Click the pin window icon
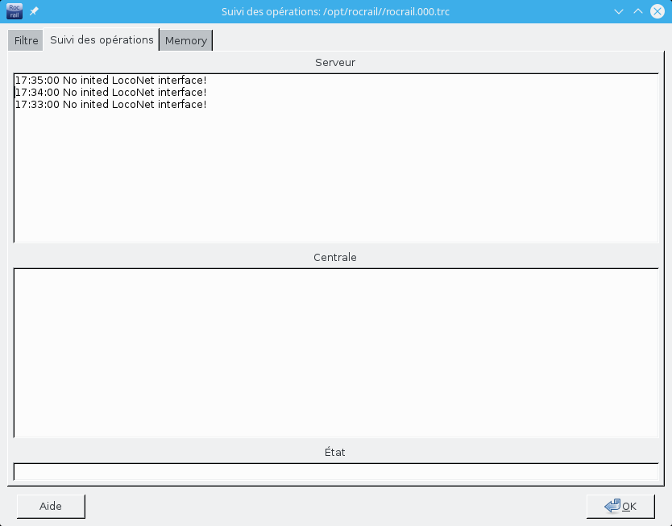672x526 pixels. (34, 11)
